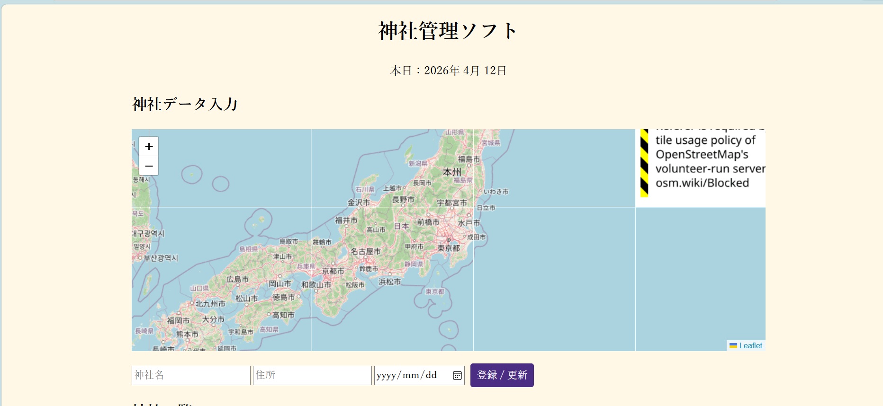This screenshot has height=406, width=883.
Task: Zoom out the map with minus button
Action: pyautogui.click(x=149, y=166)
